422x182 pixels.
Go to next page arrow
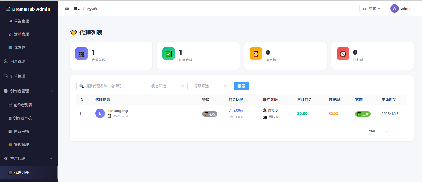coord(403,131)
